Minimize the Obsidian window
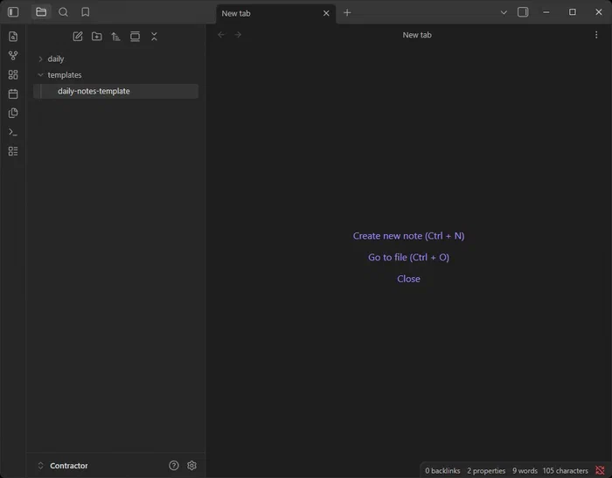This screenshot has height=478, width=612. 546,12
